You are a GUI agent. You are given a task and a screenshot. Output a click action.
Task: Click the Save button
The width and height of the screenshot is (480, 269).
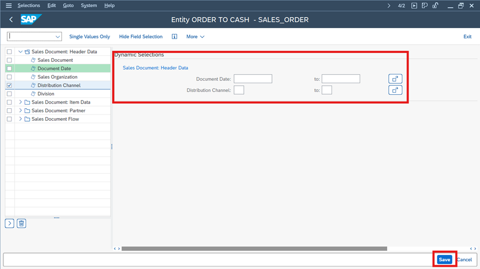(444, 260)
